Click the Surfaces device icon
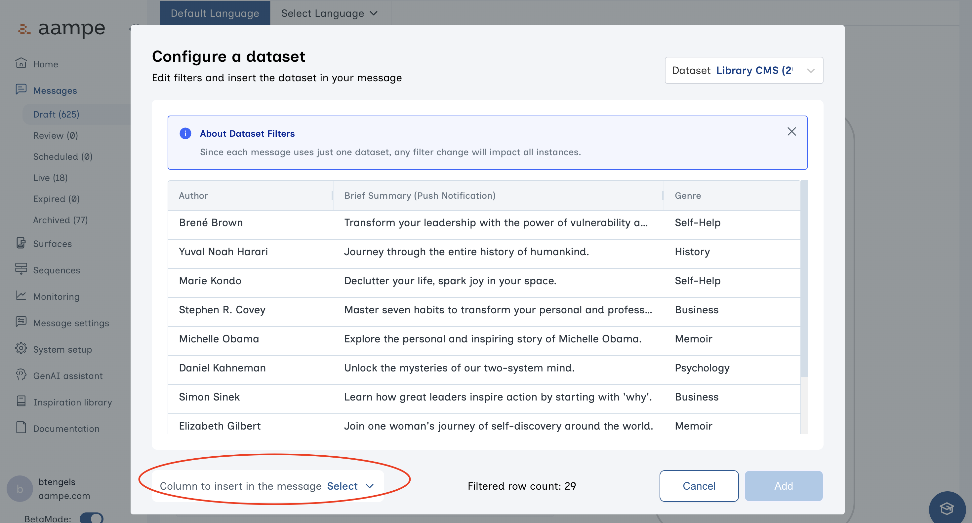Image resolution: width=972 pixels, height=523 pixels. coord(21,243)
